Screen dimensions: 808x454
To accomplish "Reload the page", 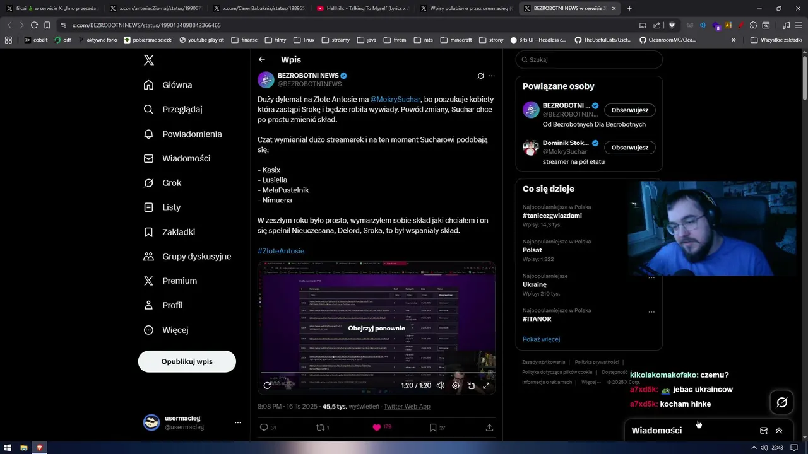I will coord(34,25).
